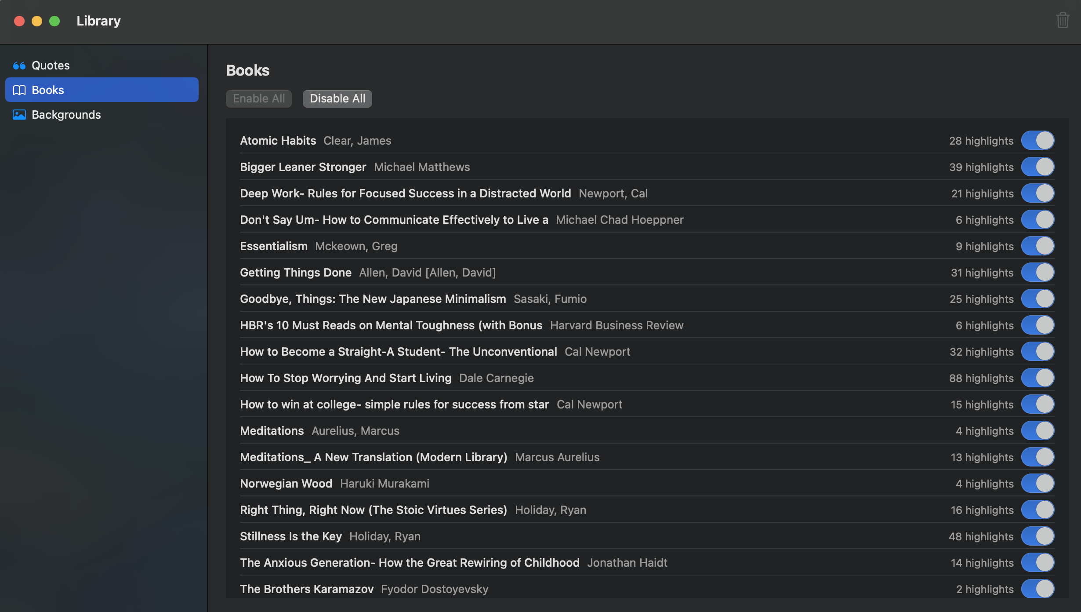Disable The Brothers Karamazov toggle

click(x=1038, y=589)
